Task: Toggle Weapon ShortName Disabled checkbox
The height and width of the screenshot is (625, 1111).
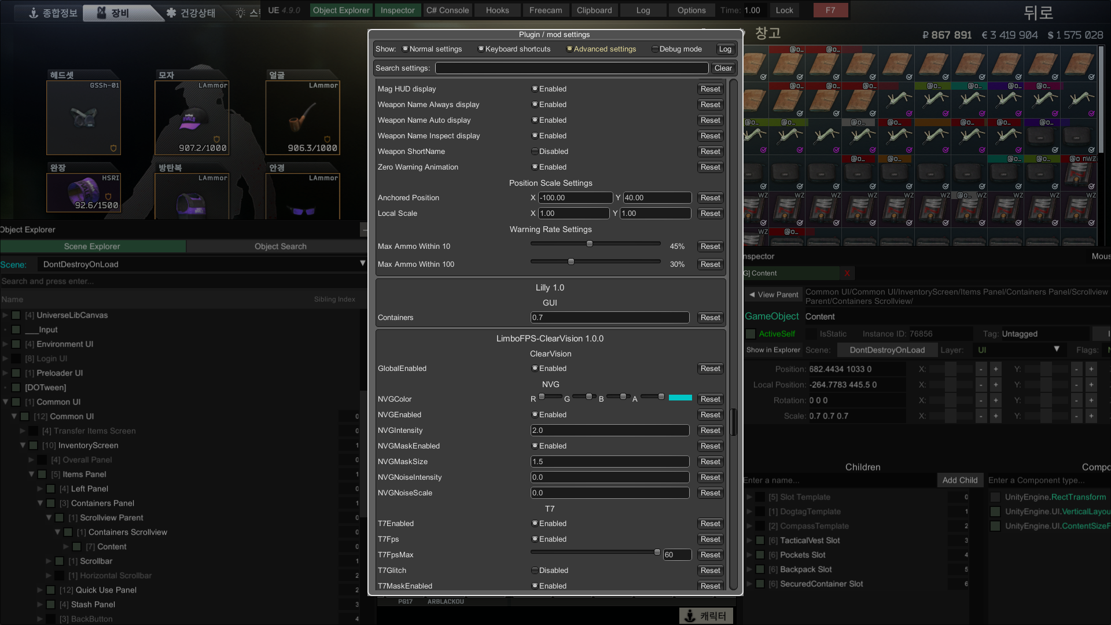Action: (535, 152)
